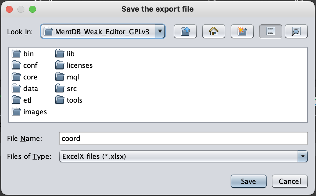Select the tools folder
The image size is (316, 196).
point(74,100)
